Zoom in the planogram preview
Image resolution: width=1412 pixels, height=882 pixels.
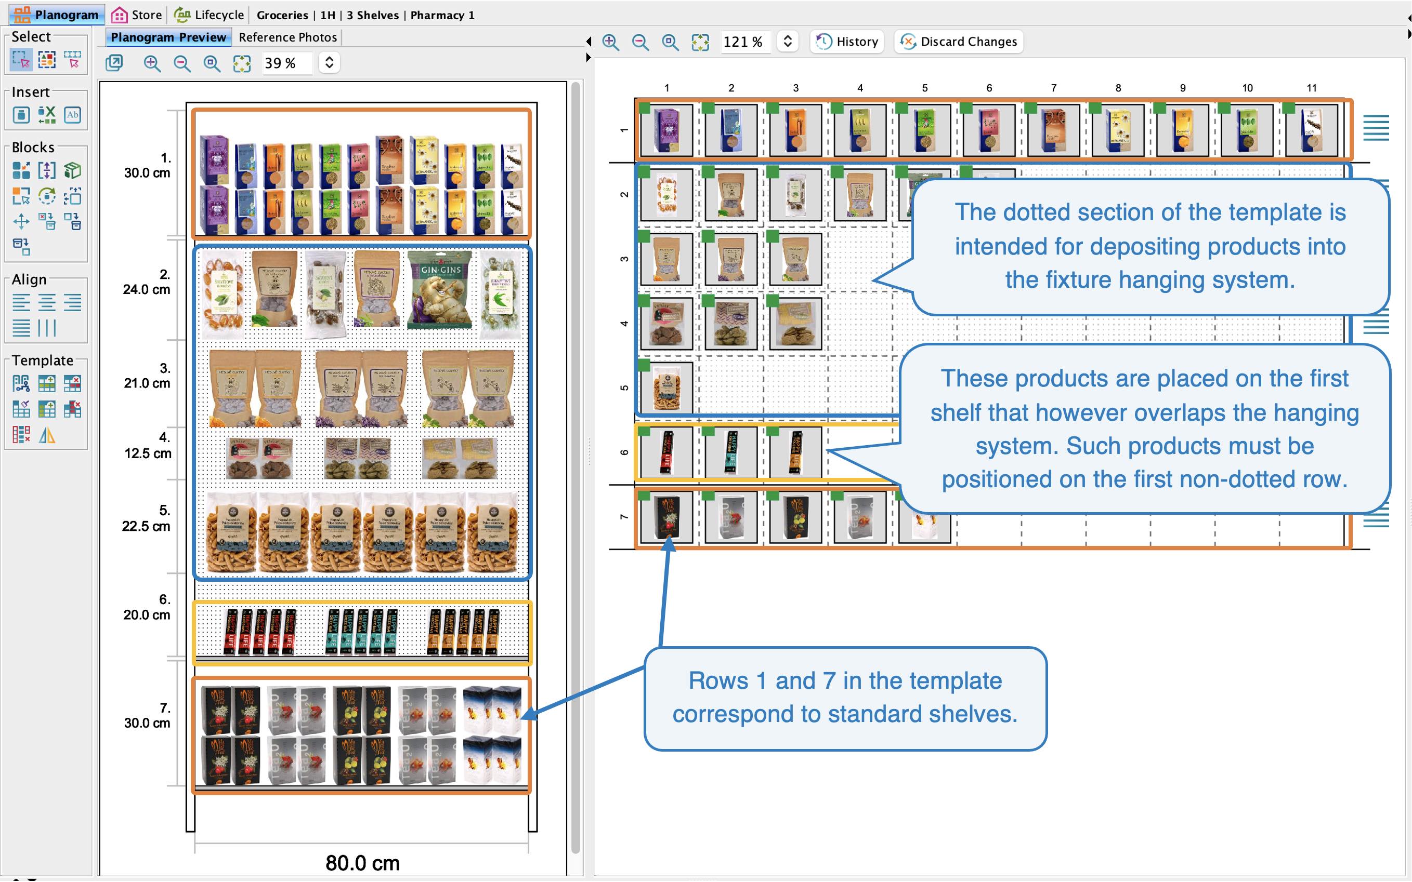pos(152,63)
